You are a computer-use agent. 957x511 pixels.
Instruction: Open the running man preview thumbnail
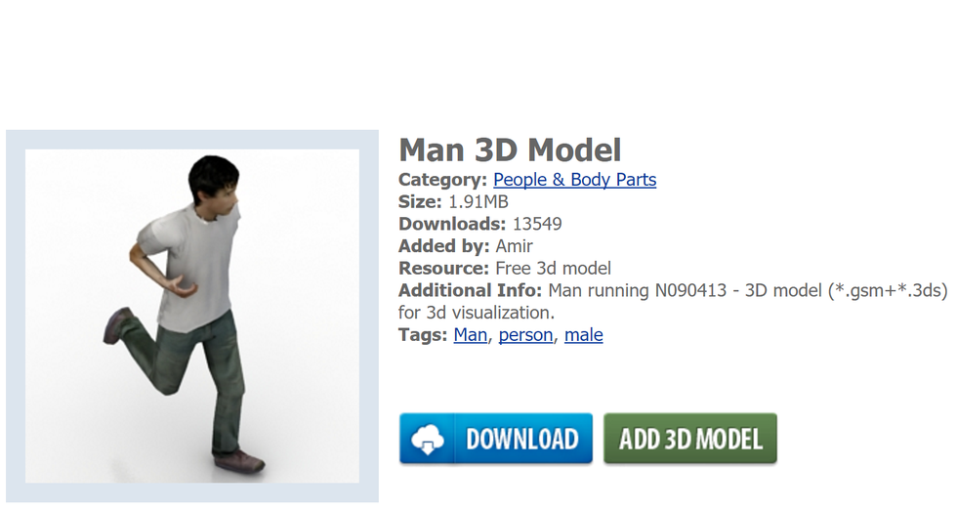(192, 317)
